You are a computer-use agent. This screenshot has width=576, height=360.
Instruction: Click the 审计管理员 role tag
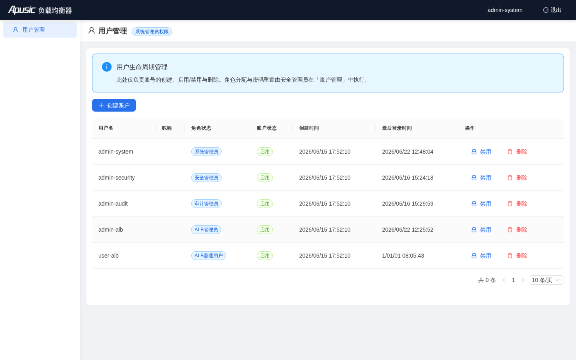tap(206, 204)
